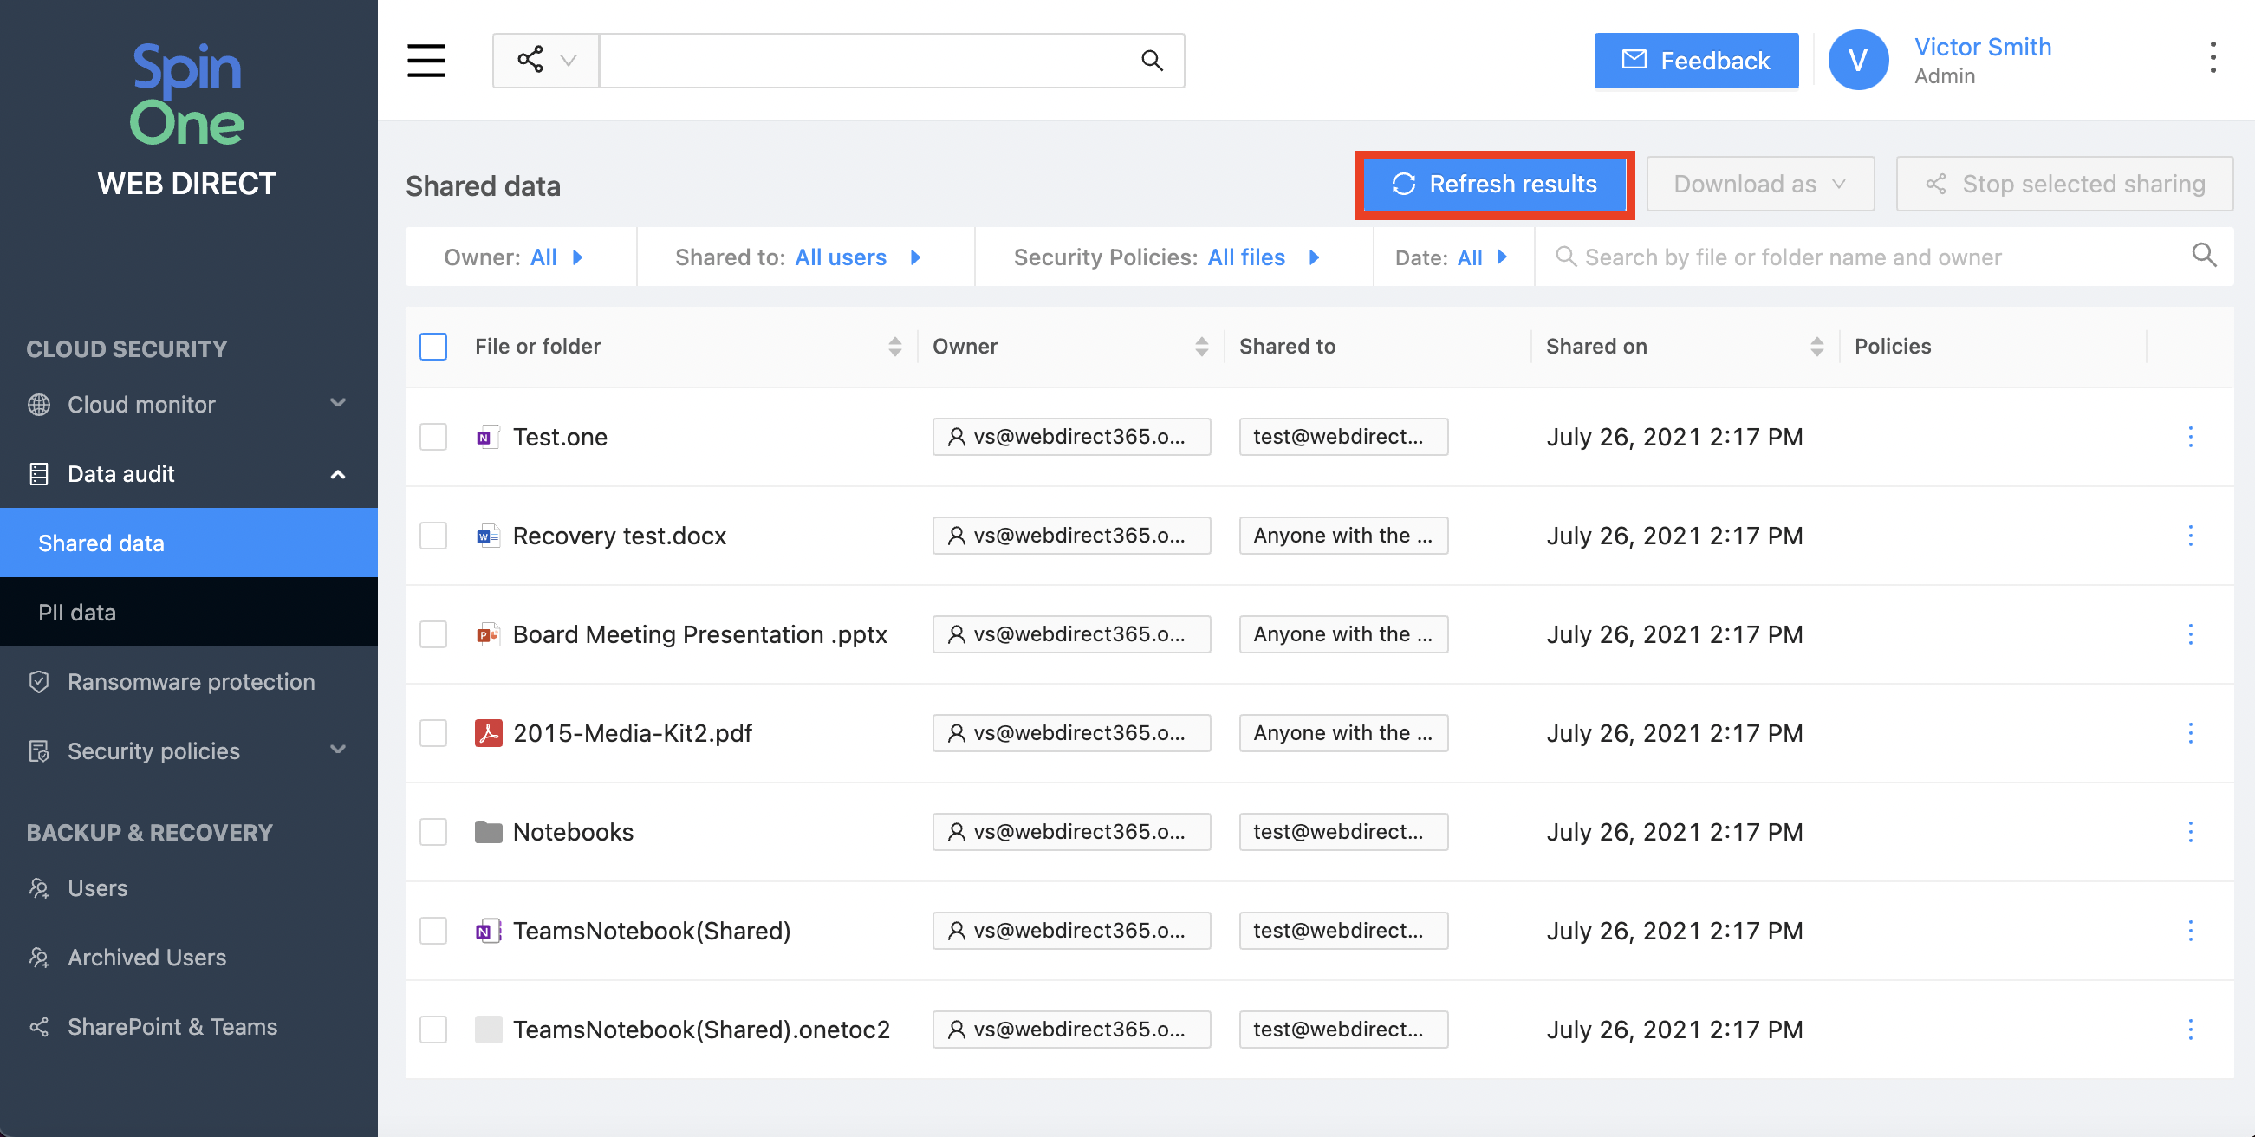Open the Download as dropdown

point(1759,184)
